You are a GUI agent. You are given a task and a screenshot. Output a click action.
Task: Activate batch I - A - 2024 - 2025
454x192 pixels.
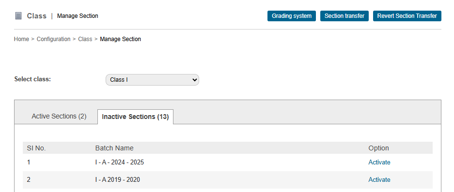(x=379, y=162)
